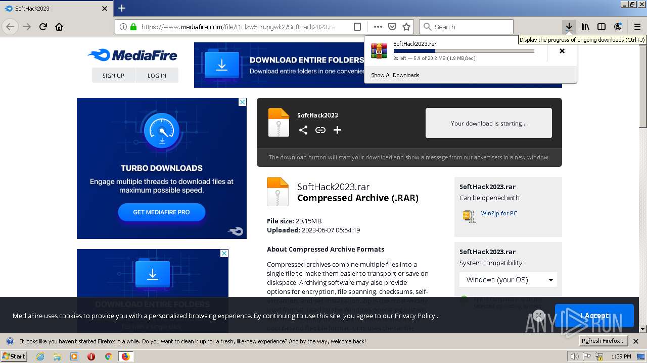Click the File size 20.15MB text
This screenshot has height=363, width=647.
tap(294, 221)
